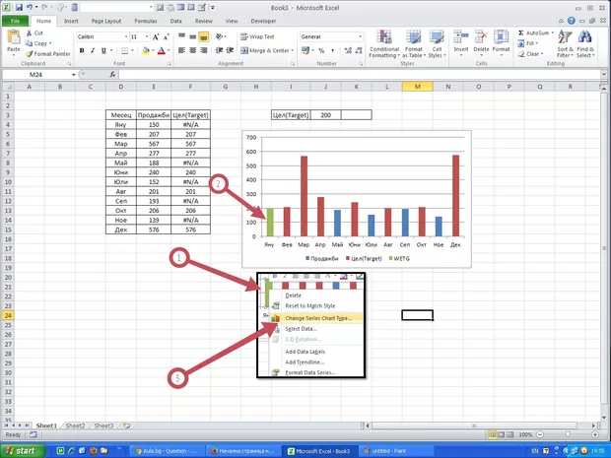Click the Borders icon
Image resolution: width=611 pixels, height=458 pixels.
point(124,50)
